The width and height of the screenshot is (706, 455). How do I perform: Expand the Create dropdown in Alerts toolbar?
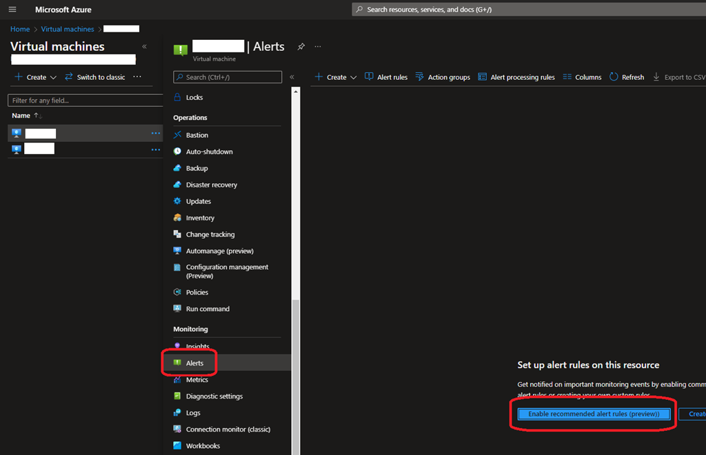[x=335, y=77]
